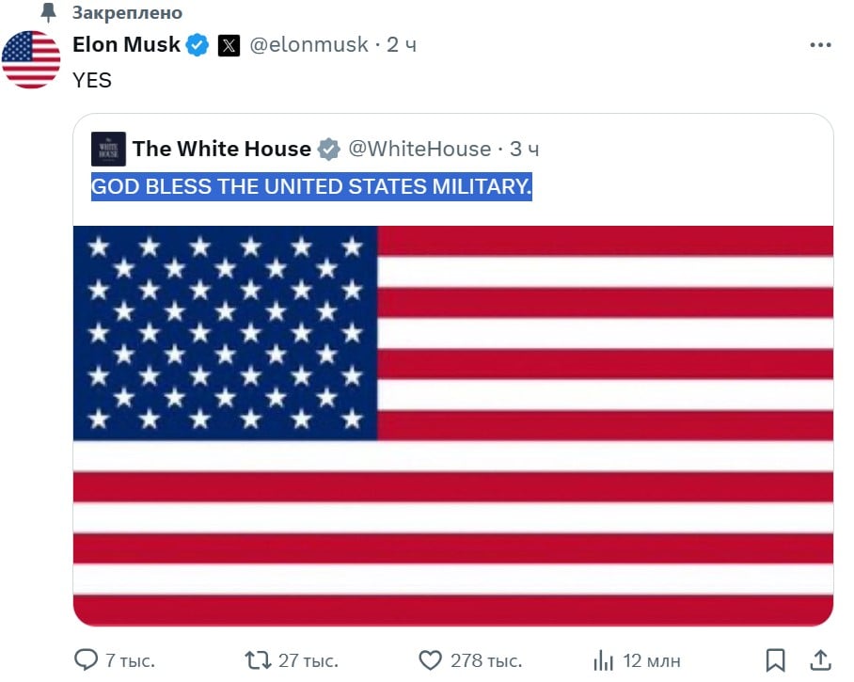
Task: Click the pinned pushpin icon
Action: tap(50, 13)
